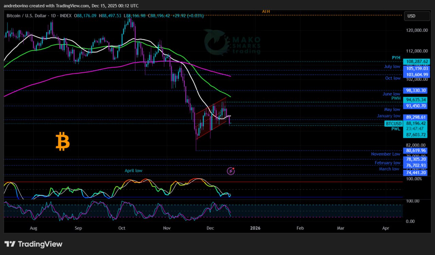This screenshot has height=255, width=435.
Task: Click the Aug marker on the time axis
Action: [x=33, y=228]
